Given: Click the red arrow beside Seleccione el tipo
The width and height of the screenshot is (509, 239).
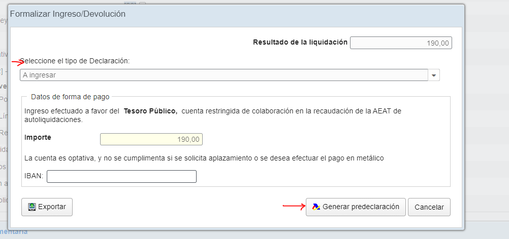Looking at the screenshot, I should click(18, 63).
